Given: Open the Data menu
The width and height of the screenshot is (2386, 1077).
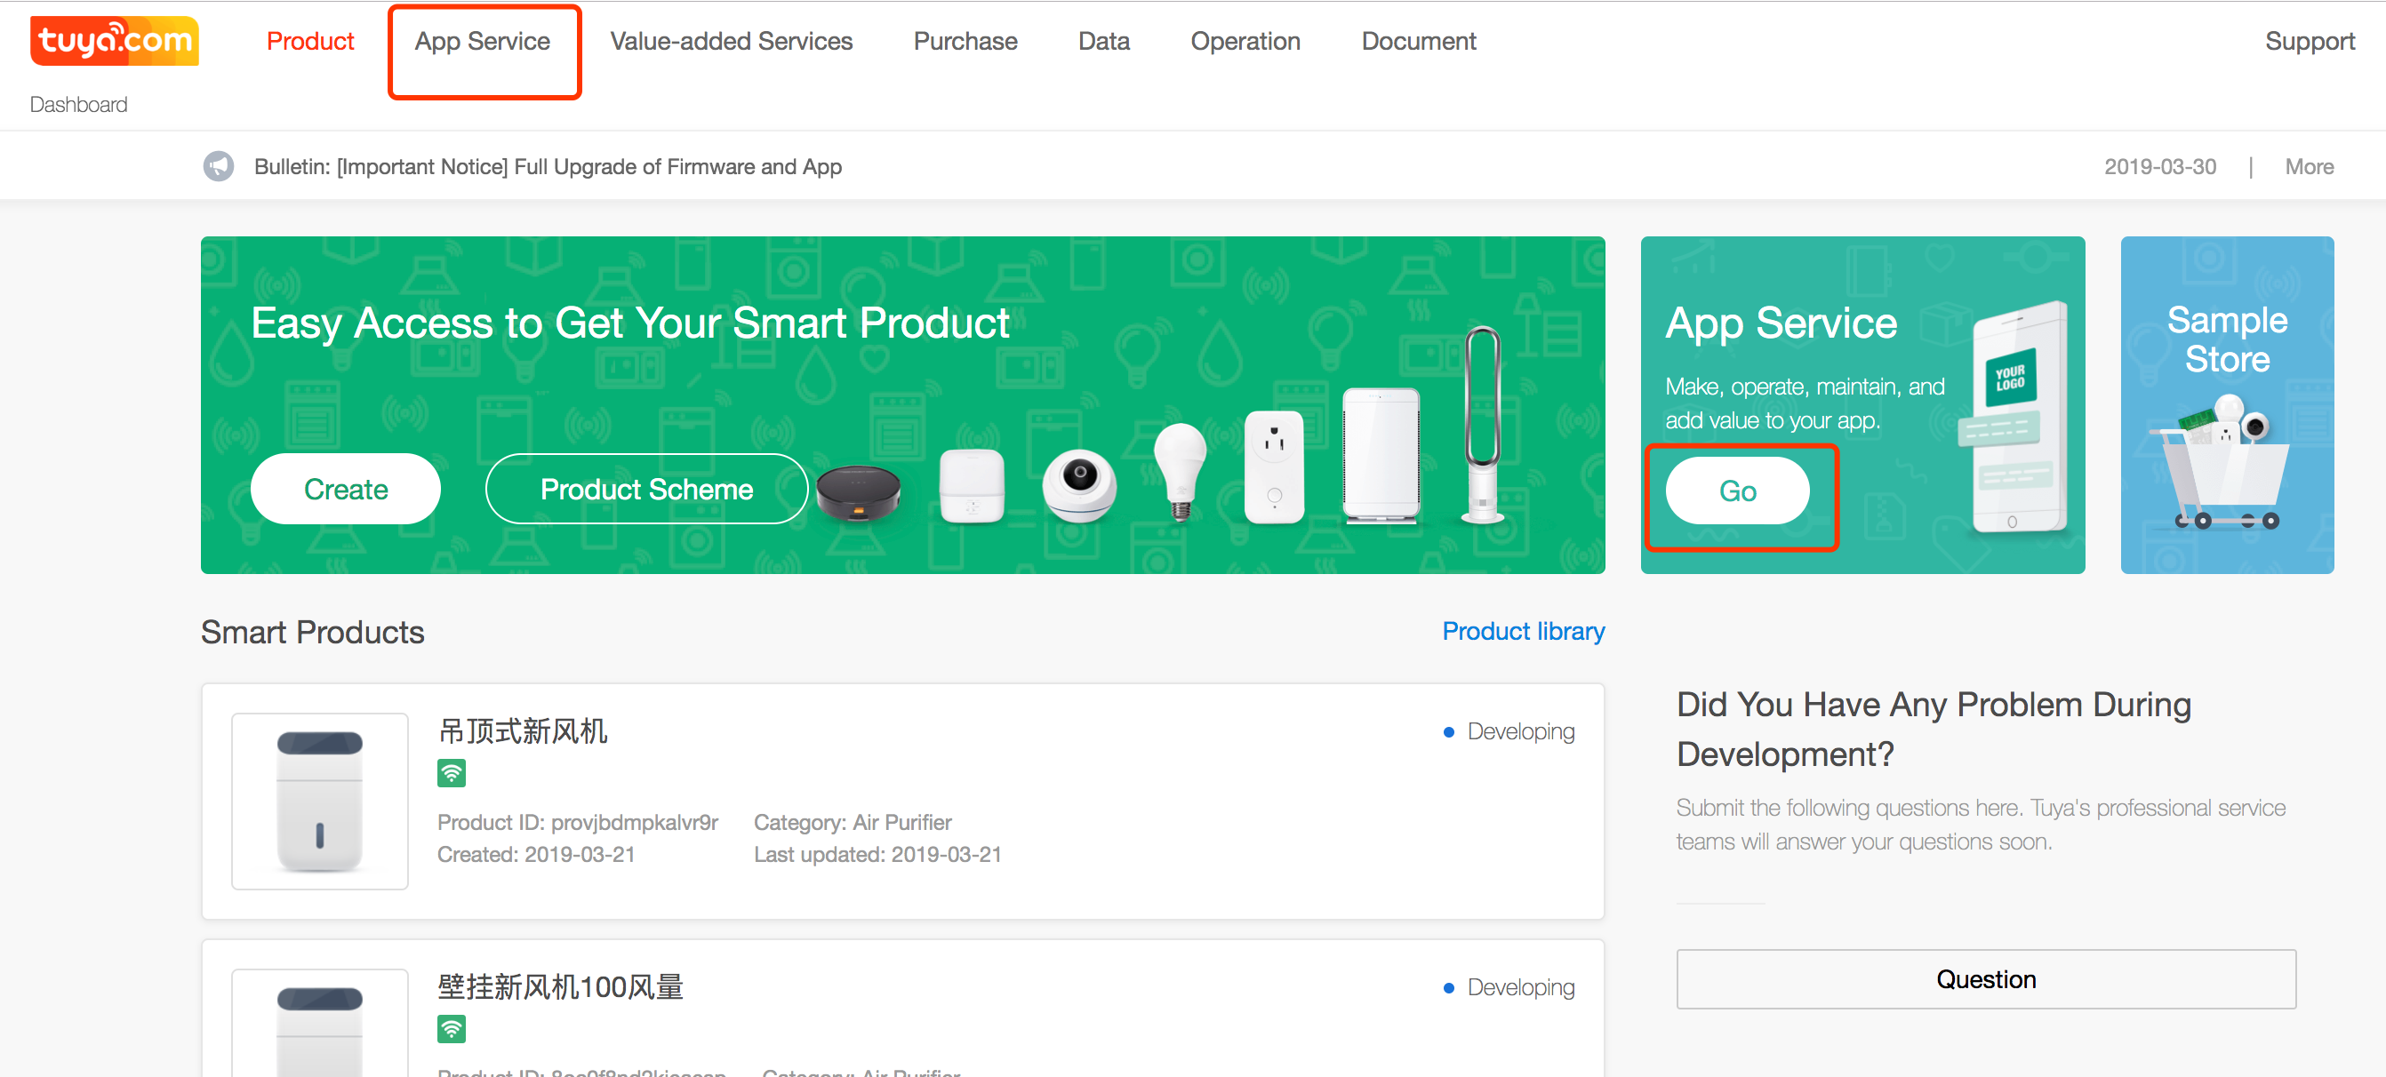Looking at the screenshot, I should tap(1103, 42).
